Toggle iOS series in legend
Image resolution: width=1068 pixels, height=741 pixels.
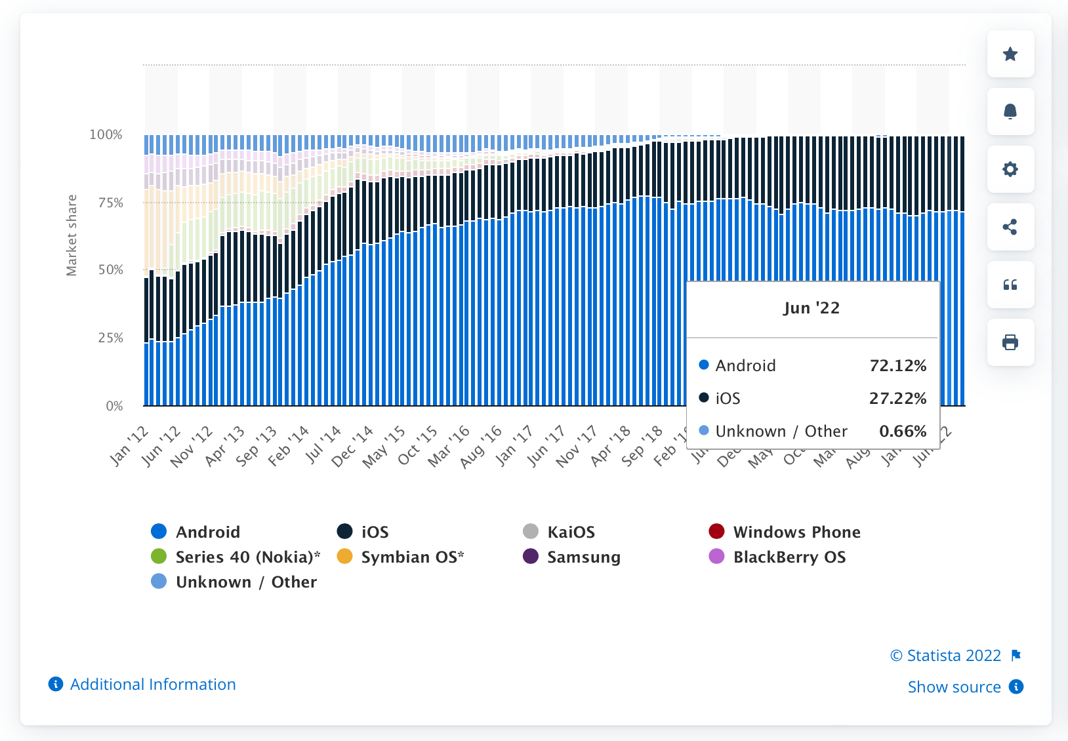pos(363,532)
